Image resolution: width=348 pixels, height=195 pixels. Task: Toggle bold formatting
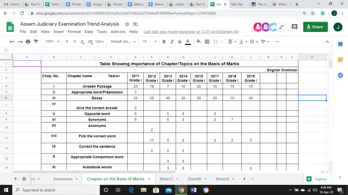pos(164,42)
